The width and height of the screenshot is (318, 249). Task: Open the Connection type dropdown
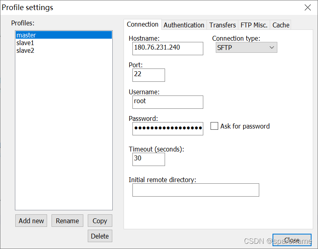click(246, 48)
